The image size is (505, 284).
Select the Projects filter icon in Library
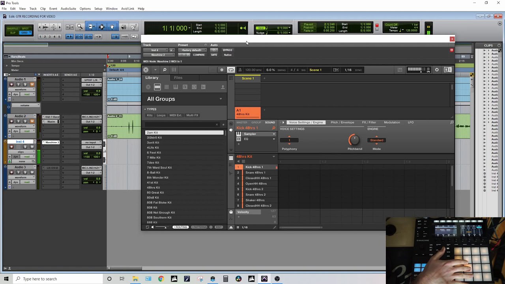tap(148, 87)
